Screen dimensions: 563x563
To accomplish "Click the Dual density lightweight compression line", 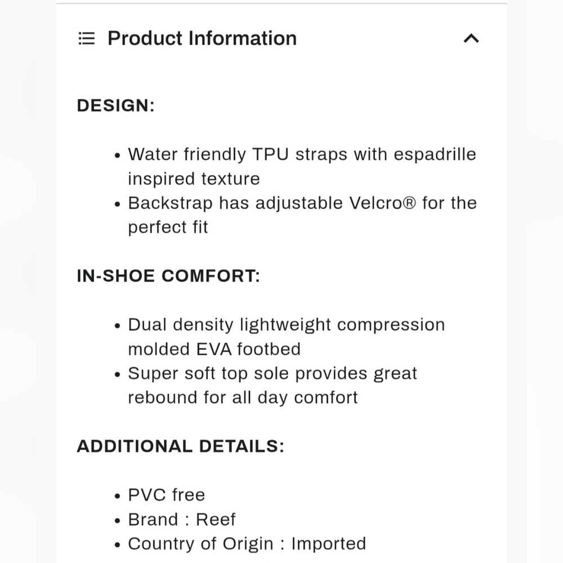I will 287,325.
